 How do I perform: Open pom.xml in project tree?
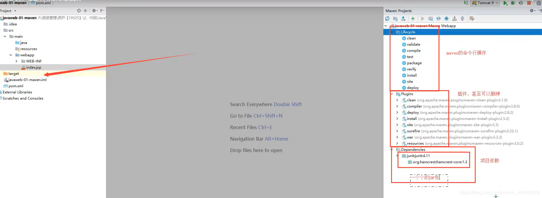(x=13, y=86)
